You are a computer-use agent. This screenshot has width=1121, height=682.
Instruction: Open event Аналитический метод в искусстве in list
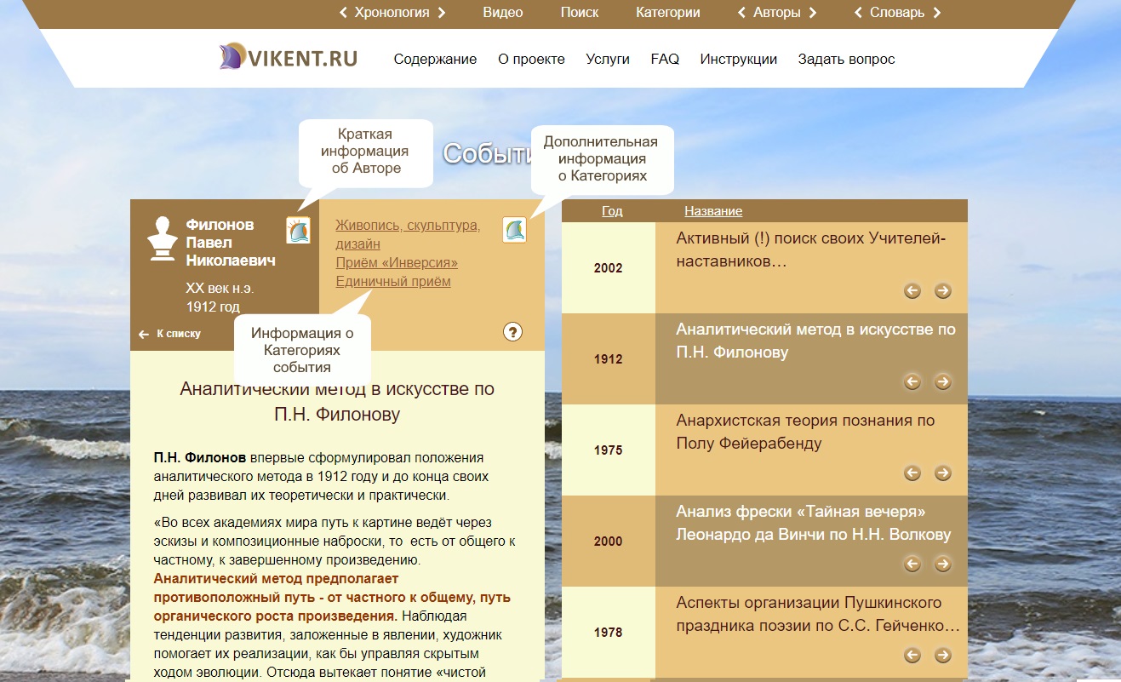click(815, 341)
